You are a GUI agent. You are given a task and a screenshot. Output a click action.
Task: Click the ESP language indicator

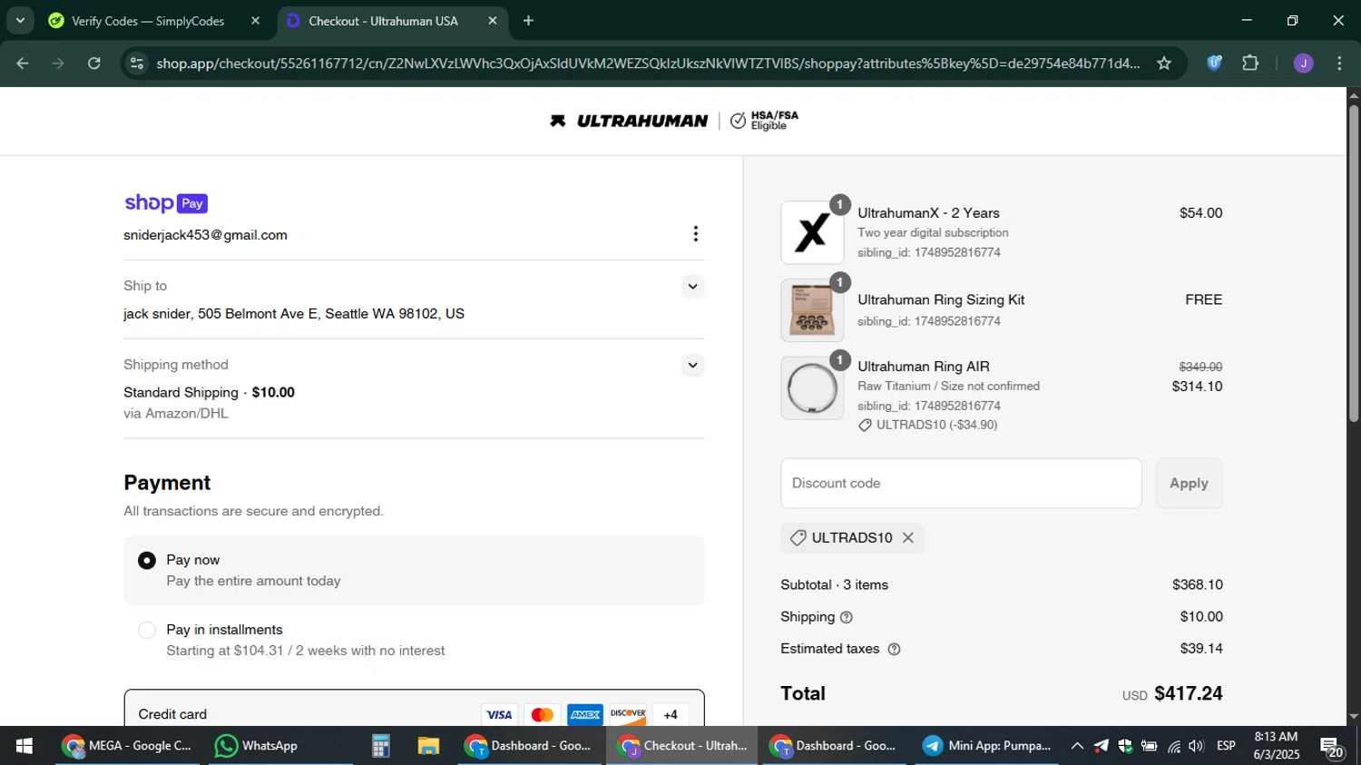click(x=1226, y=746)
